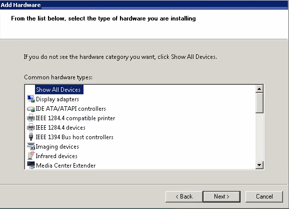Click the scrollbar up arrow
The image size is (289, 209).
[x=259, y=89]
